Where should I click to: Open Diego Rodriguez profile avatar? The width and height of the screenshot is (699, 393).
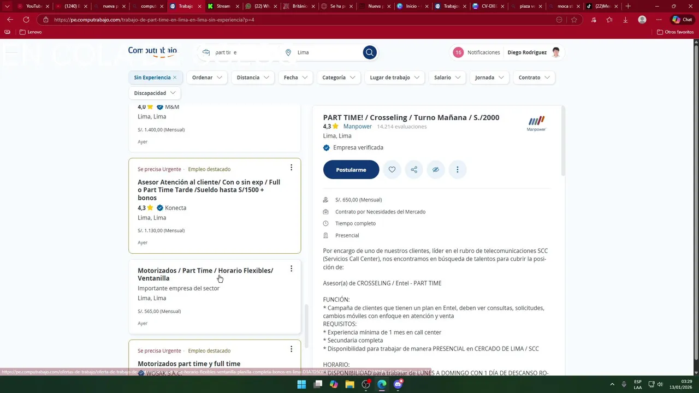(x=556, y=52)
